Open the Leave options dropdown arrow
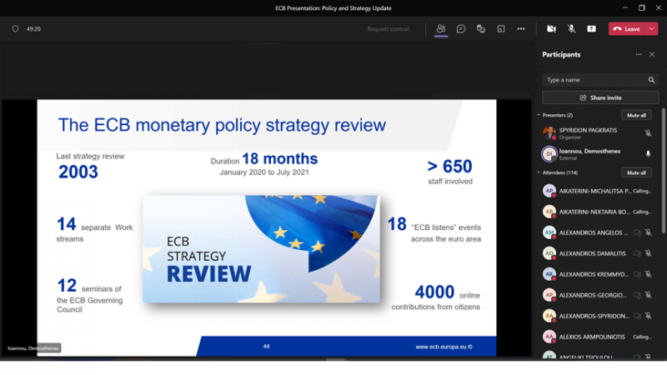This screenshot has height=375, width=667. [652, 29]
